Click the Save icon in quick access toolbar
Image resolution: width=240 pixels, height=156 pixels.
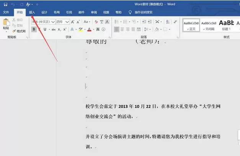point(5,5)
